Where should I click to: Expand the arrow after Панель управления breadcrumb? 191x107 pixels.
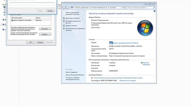tap(90, 7)
